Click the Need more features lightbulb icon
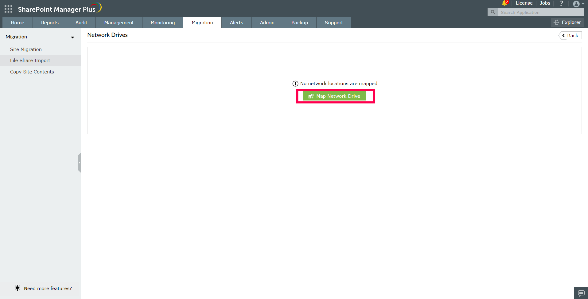This screenshot has height=299, width=588. coord(18,288)
